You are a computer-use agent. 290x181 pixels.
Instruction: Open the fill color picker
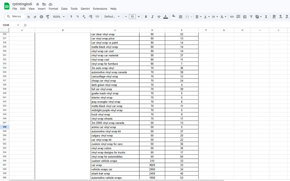click(173, 16)
